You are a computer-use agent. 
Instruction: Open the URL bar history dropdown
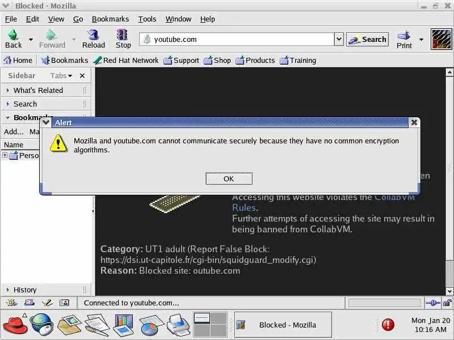point(339,39)
